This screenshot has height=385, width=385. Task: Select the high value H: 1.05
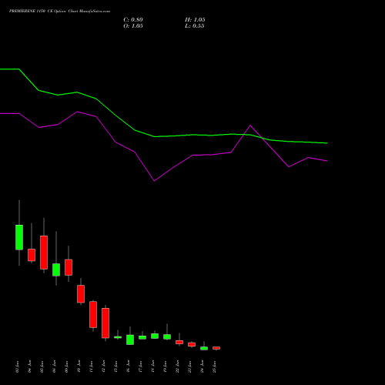pos(195,20)
